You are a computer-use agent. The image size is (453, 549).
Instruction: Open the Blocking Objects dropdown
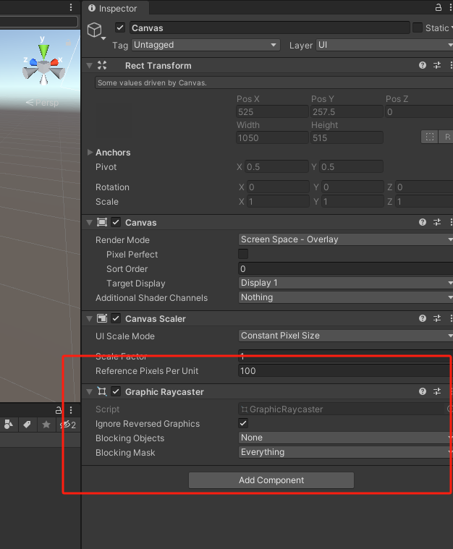pyautogui.click(x=345, y=438)
